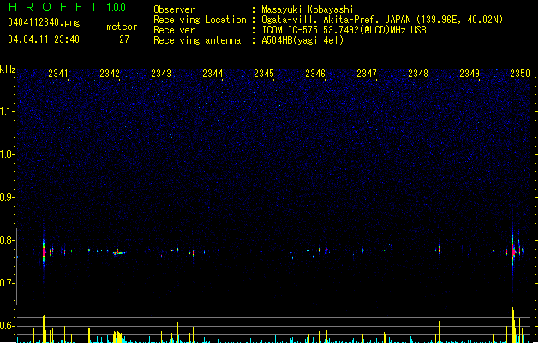Click the 2341 time axis label
This screenshot has height=343, width=539.
[58, 74]
